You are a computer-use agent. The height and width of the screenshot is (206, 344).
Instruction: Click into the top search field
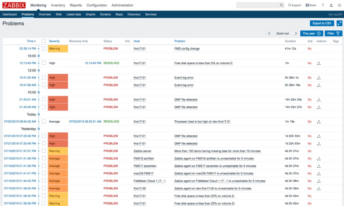click(257, 5)
